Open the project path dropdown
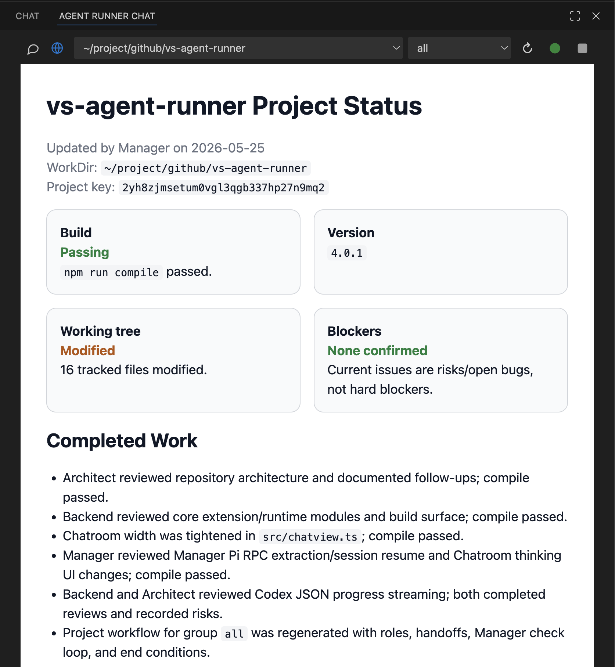Screen dimensions: 615x667 (x=238, y=48)
